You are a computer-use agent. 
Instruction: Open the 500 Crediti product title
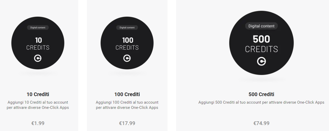coord(261,94)
